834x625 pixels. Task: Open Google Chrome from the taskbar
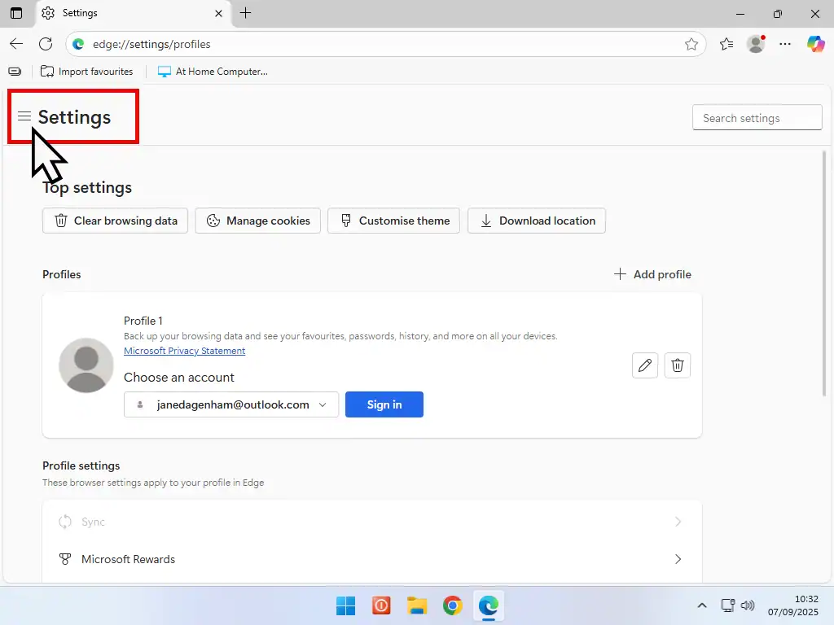[453, 605]
